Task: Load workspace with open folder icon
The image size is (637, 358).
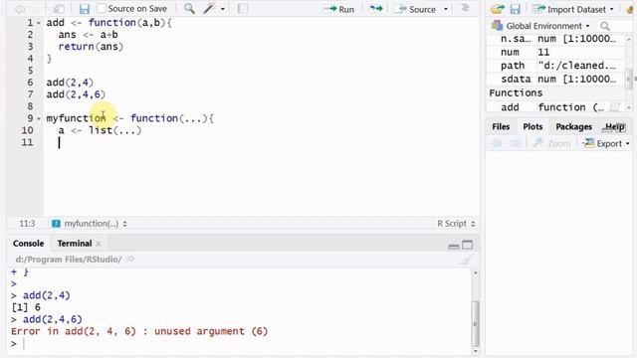Action: (498, 9)
